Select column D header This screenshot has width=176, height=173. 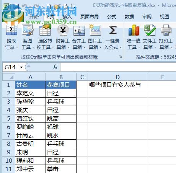pos(117,77)
